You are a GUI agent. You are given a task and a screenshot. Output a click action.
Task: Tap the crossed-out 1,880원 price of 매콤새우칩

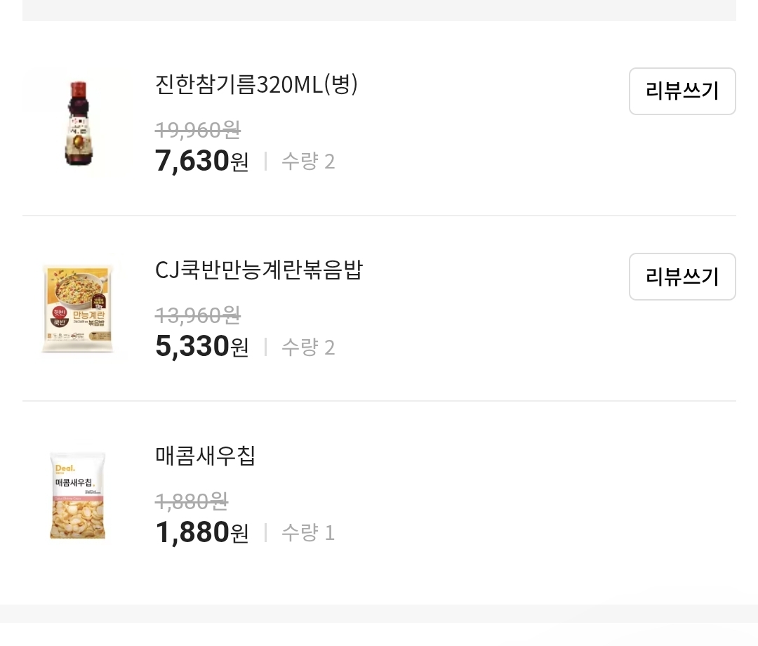[191, 501]
